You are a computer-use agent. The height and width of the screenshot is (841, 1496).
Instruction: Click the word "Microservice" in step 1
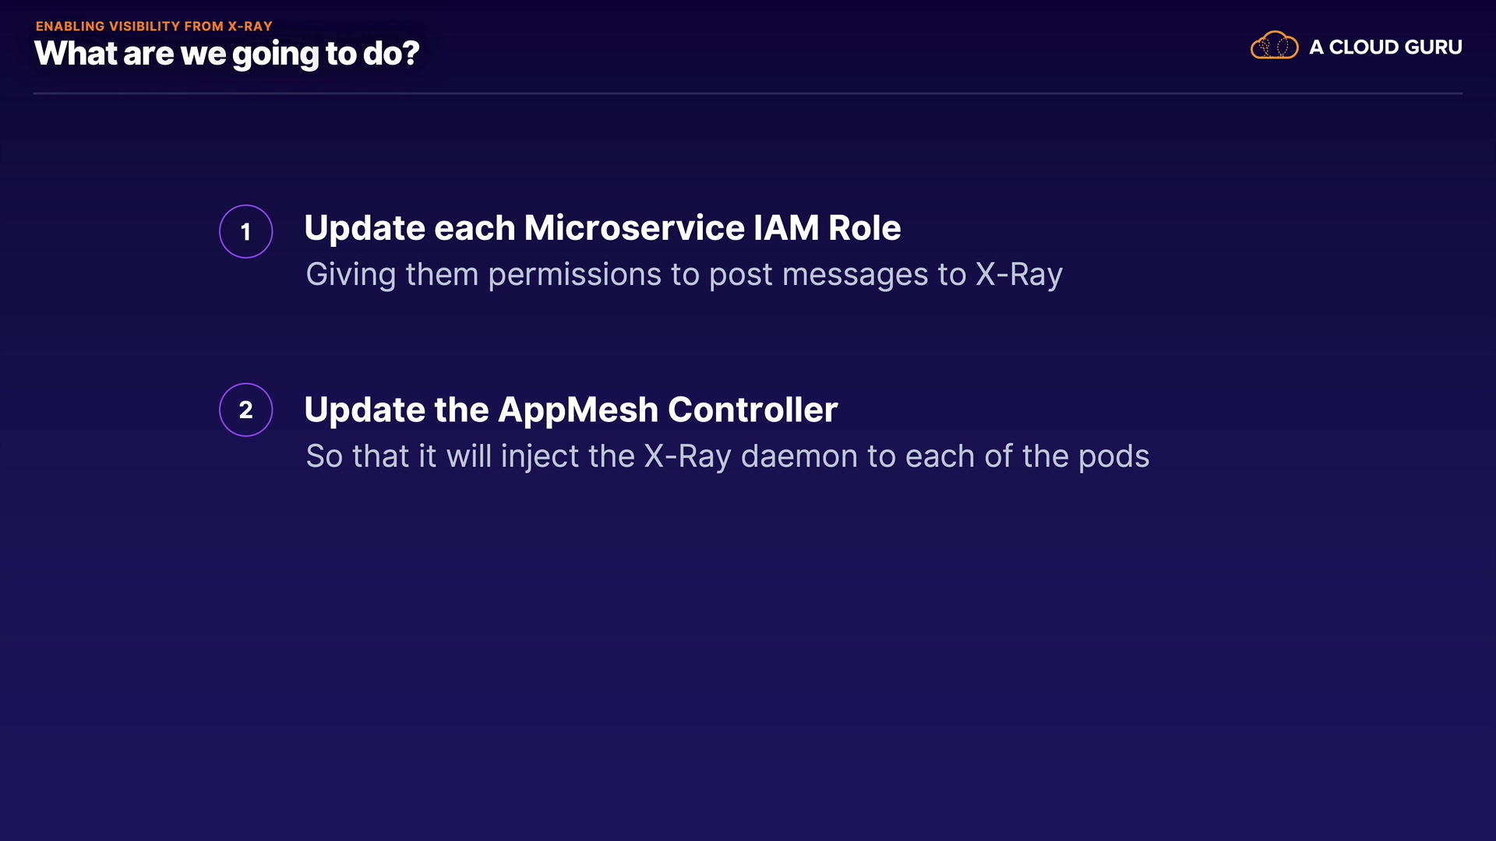click(x=634, y=228)
